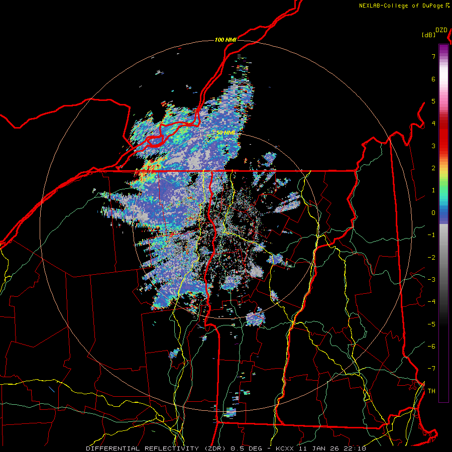This screenshot has height=452, width=452.
Task: Click the 100 NMI range ring label
Action: pyautogui.click(x=225, y=40)
